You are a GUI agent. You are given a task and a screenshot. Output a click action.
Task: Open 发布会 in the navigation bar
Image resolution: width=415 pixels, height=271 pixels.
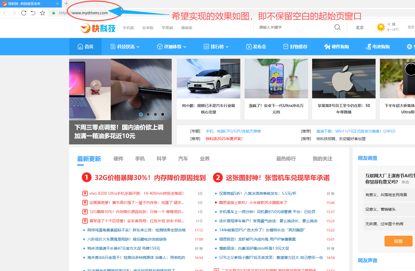tap(256, 47)
